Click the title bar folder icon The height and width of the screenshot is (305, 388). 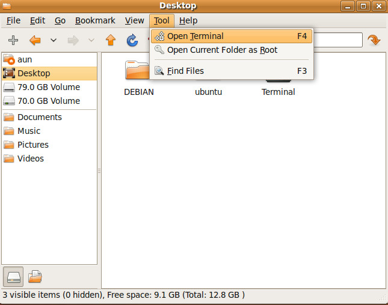coord(7,5)
